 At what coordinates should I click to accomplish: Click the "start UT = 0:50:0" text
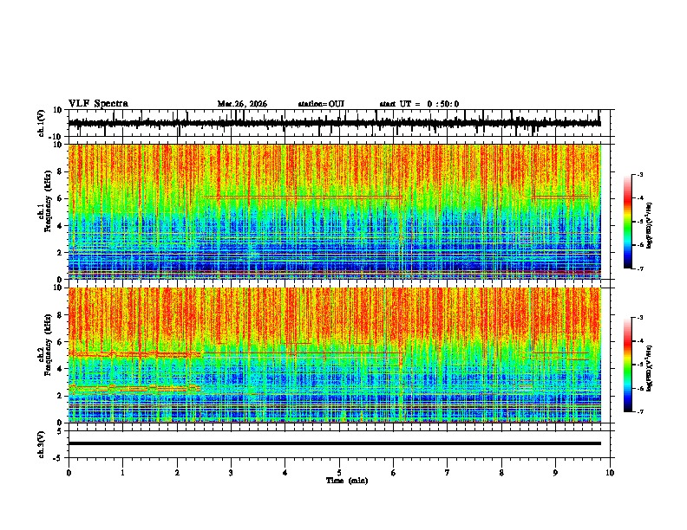419,104
